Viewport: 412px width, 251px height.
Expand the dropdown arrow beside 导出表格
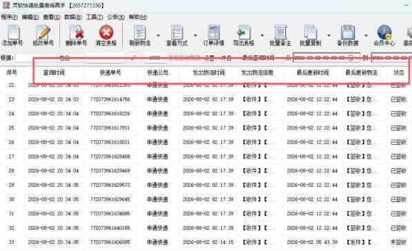click(x=262, y=35)
